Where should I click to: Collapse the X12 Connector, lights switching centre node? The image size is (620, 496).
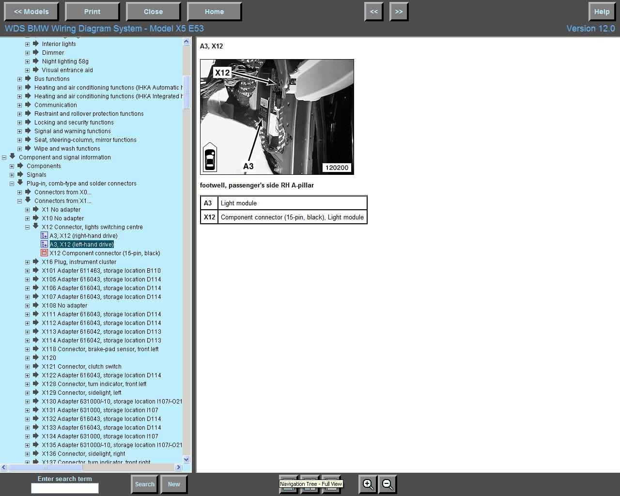[x=28, y=227]
